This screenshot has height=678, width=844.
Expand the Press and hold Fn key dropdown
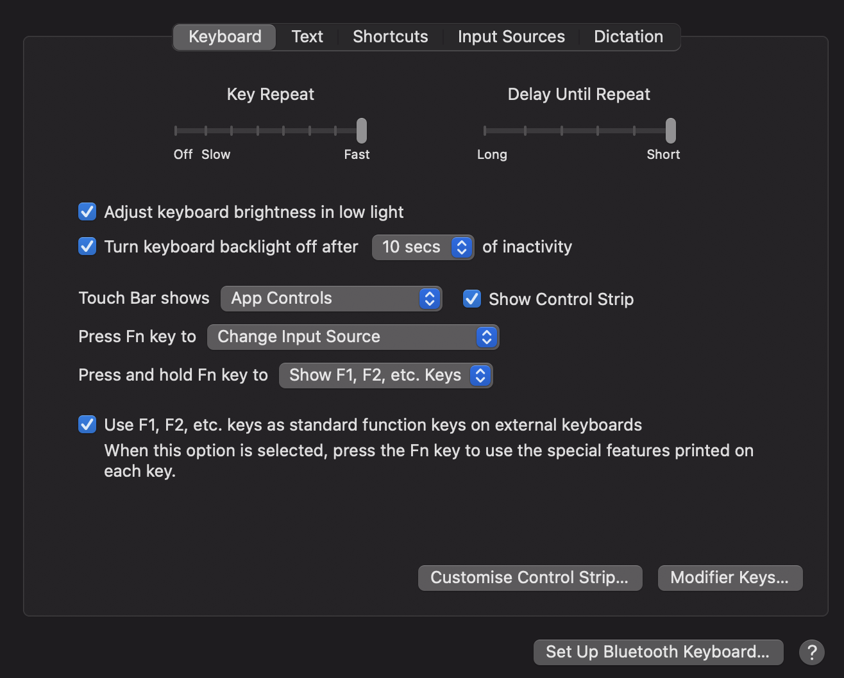pyautogui.click(x=385, y=376)
